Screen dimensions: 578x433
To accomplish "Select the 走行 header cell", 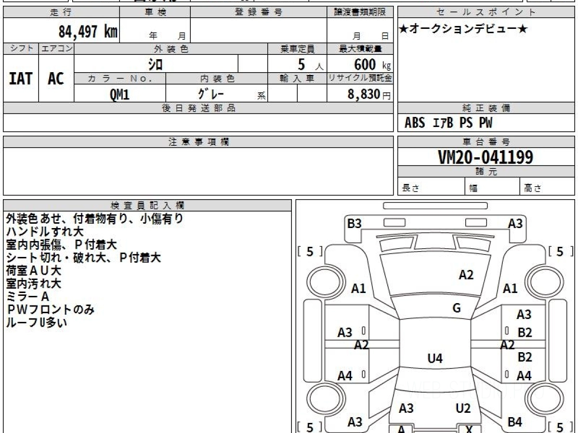I will [61, 13].
